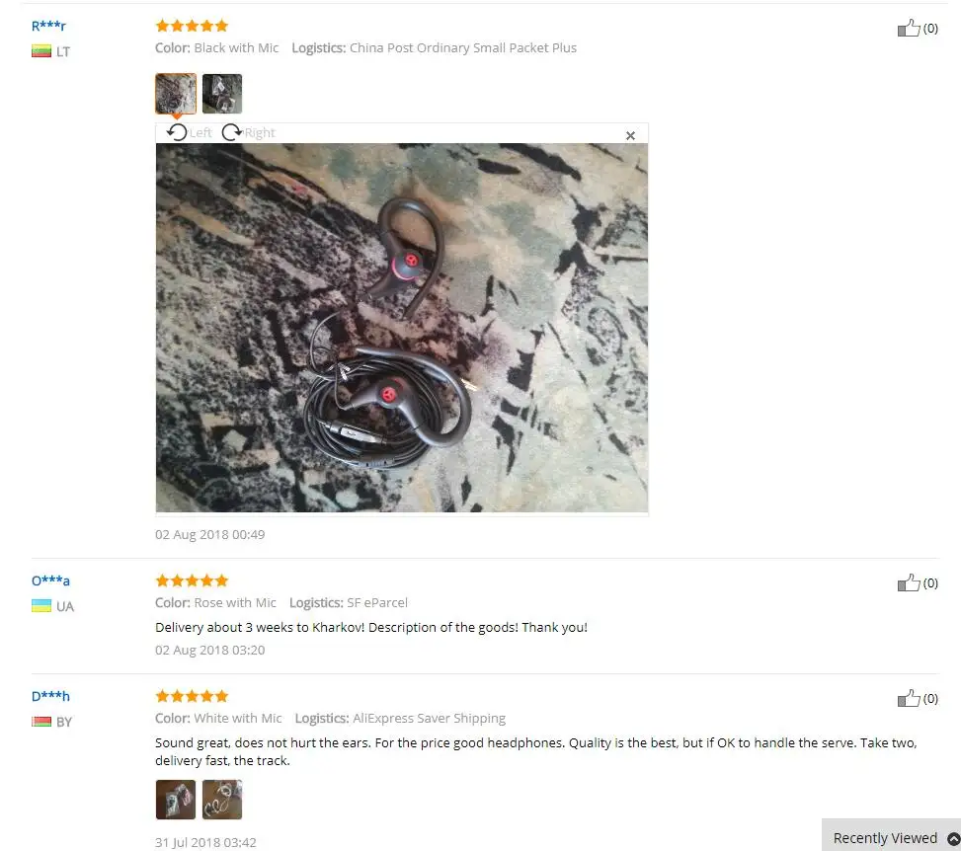The height and width of the screenshot is (851, 961).
Task: Click the enlarged earphones photo
Action: [401, 328]
